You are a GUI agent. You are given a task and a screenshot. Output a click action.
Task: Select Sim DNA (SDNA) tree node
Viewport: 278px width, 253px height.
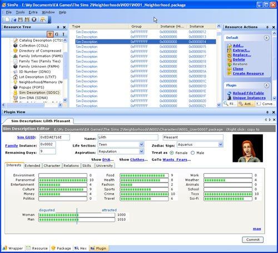coord(33,98)
